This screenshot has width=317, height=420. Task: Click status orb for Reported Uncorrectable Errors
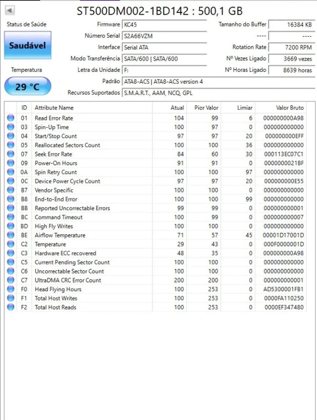11,208
